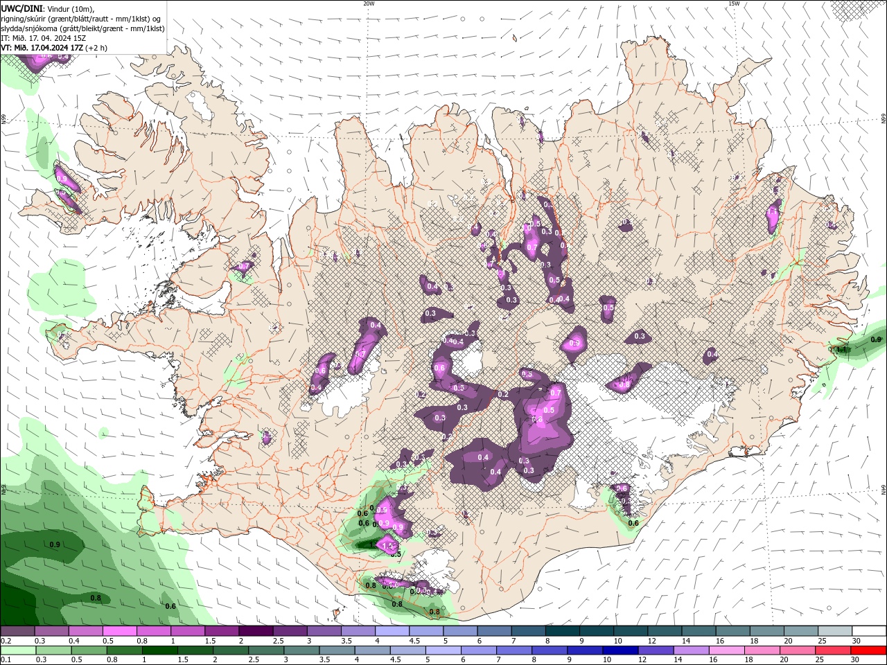
Task: Click the "20W" longitude label
Action: 369,3
